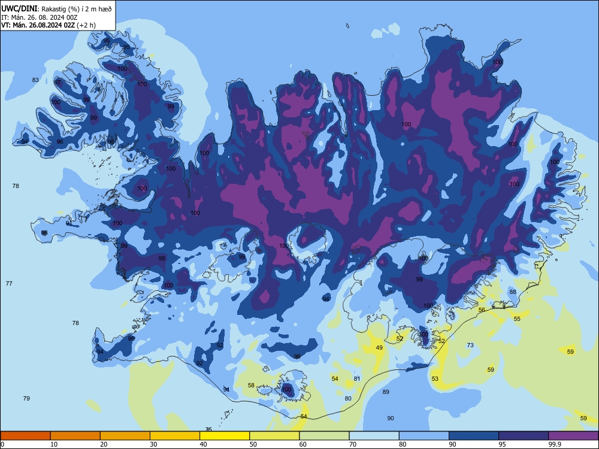
Task: Click the humidity value '53' on the map
Action: click(x=435, y=379)
